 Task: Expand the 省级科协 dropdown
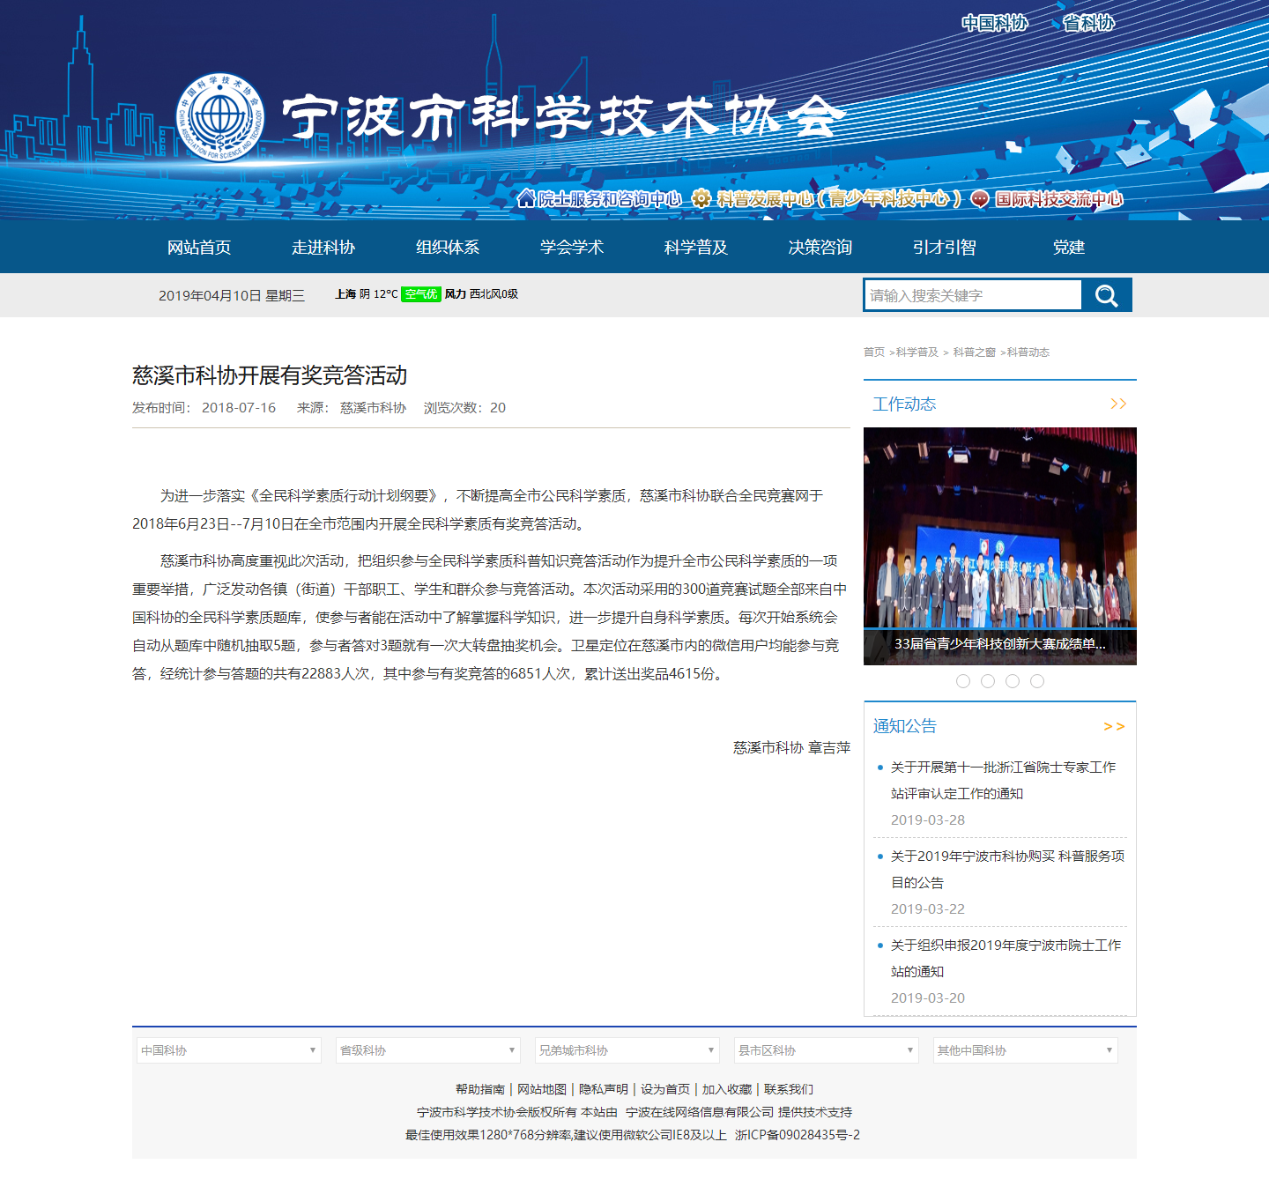point(428,1050)
